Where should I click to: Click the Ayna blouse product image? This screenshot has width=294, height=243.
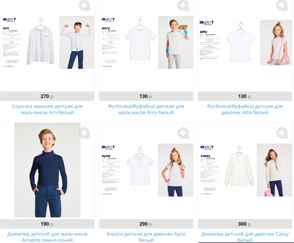146,170
